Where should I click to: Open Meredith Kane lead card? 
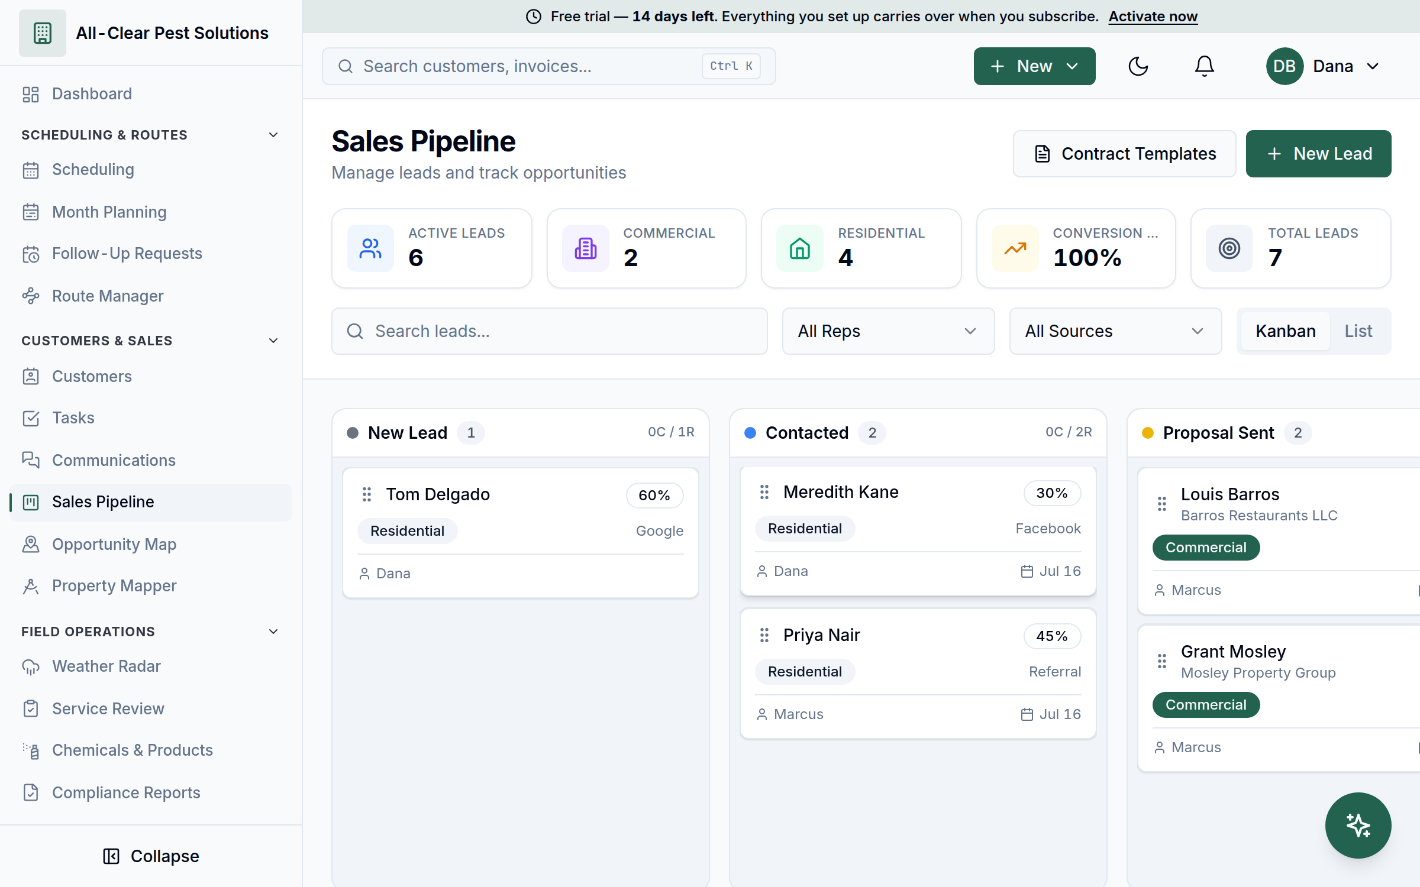(918, 531)
